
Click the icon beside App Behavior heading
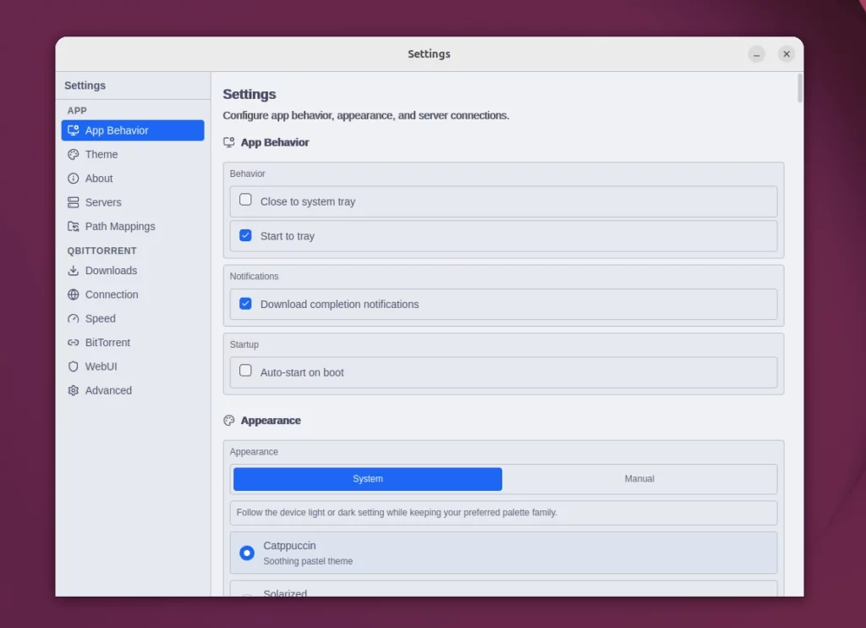coord(228,143)
